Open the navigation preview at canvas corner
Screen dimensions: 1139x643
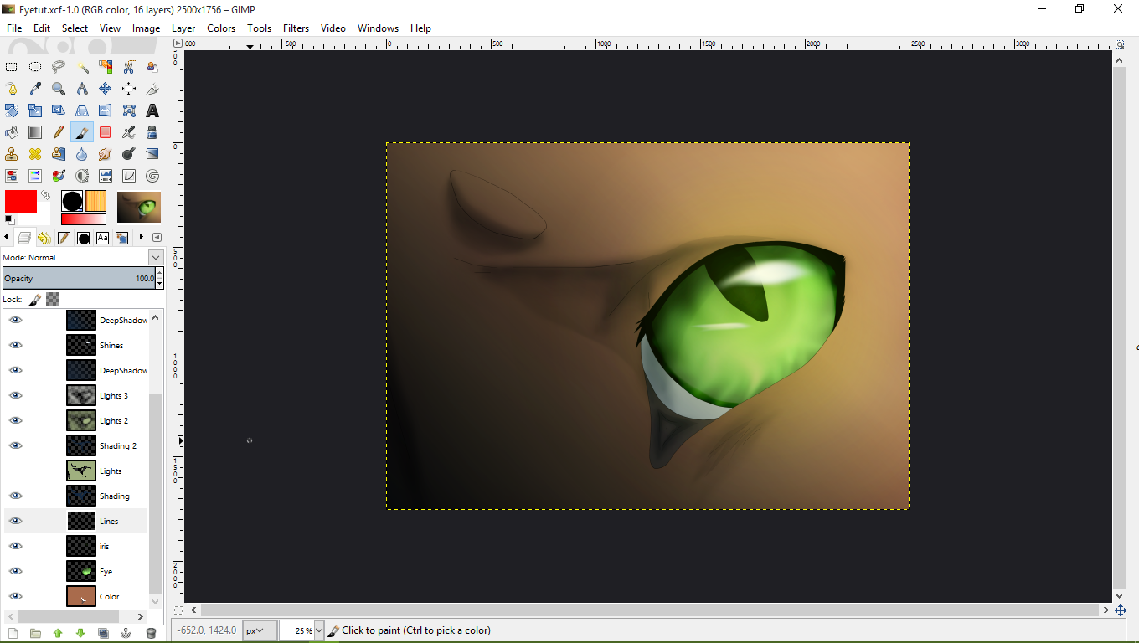click(x=1120, y=610)
